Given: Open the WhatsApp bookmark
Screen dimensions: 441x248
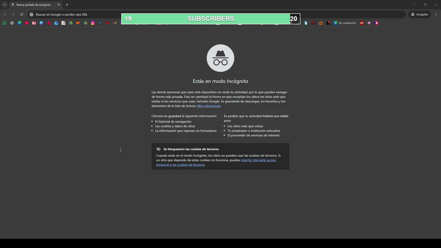Looking at the screenshot, I should tap(4, 23).
